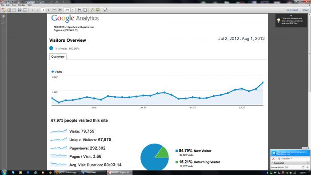Screen dimensions: 311x175
Task: Click the fbgeeks.com URL text
Action: pos(80,27)
